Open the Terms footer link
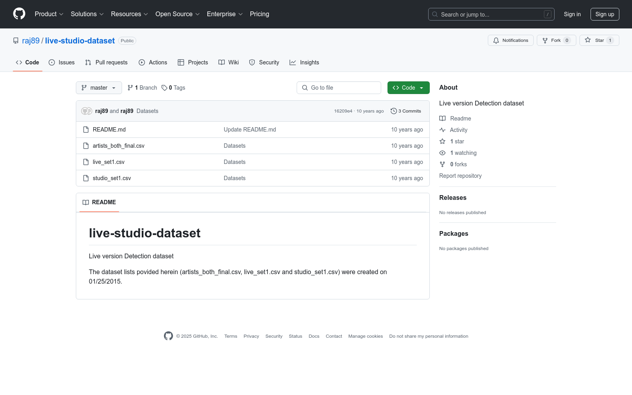The height and width of the screenshot is (395, 632). 231,336
